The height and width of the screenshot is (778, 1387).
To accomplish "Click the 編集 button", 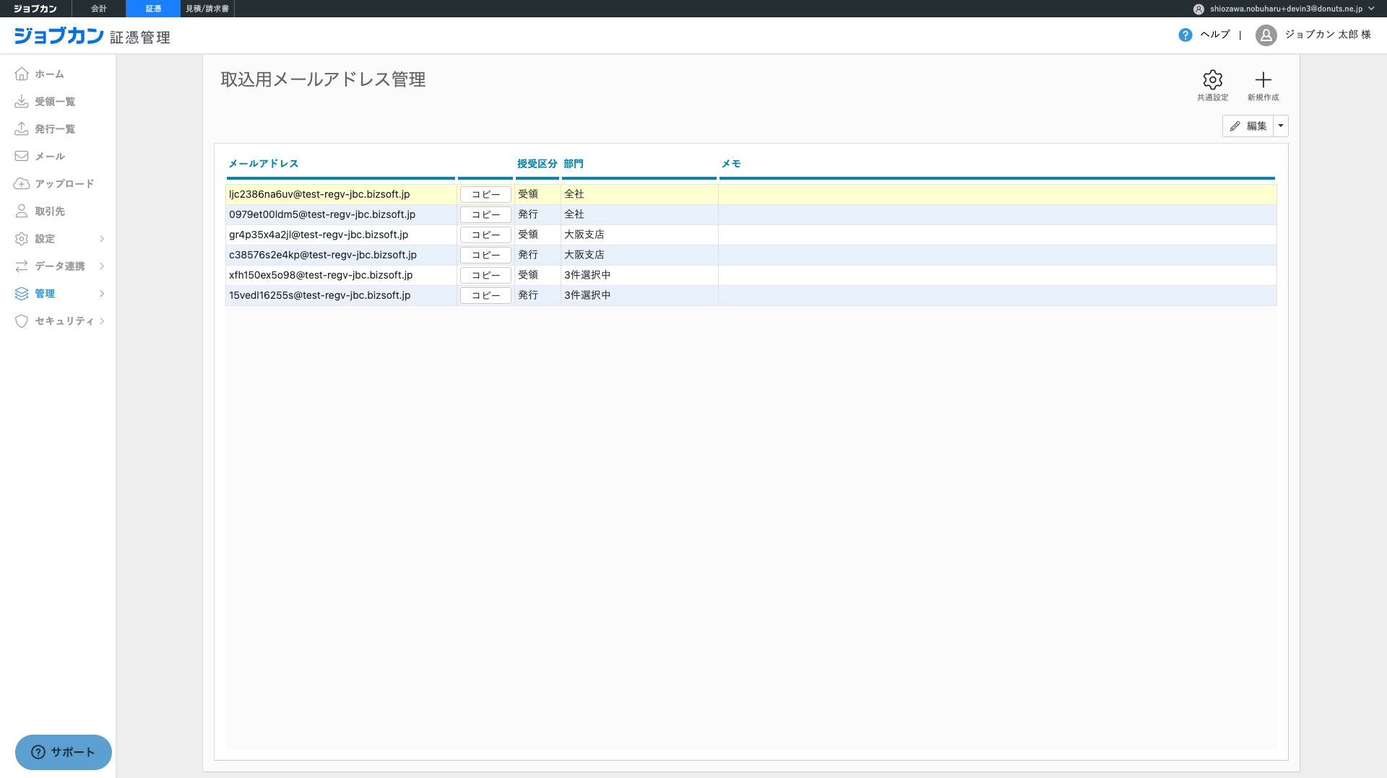I will coord(1248,126).
